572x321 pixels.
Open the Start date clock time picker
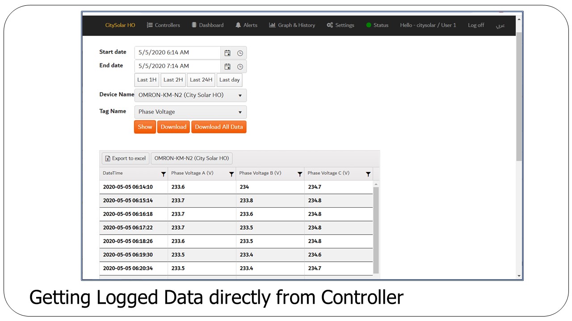(240, 53)
